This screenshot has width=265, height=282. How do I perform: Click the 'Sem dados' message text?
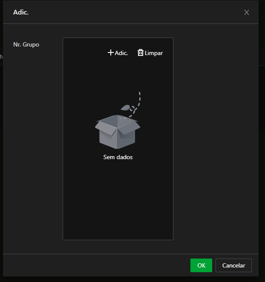(x=118, y=157)
